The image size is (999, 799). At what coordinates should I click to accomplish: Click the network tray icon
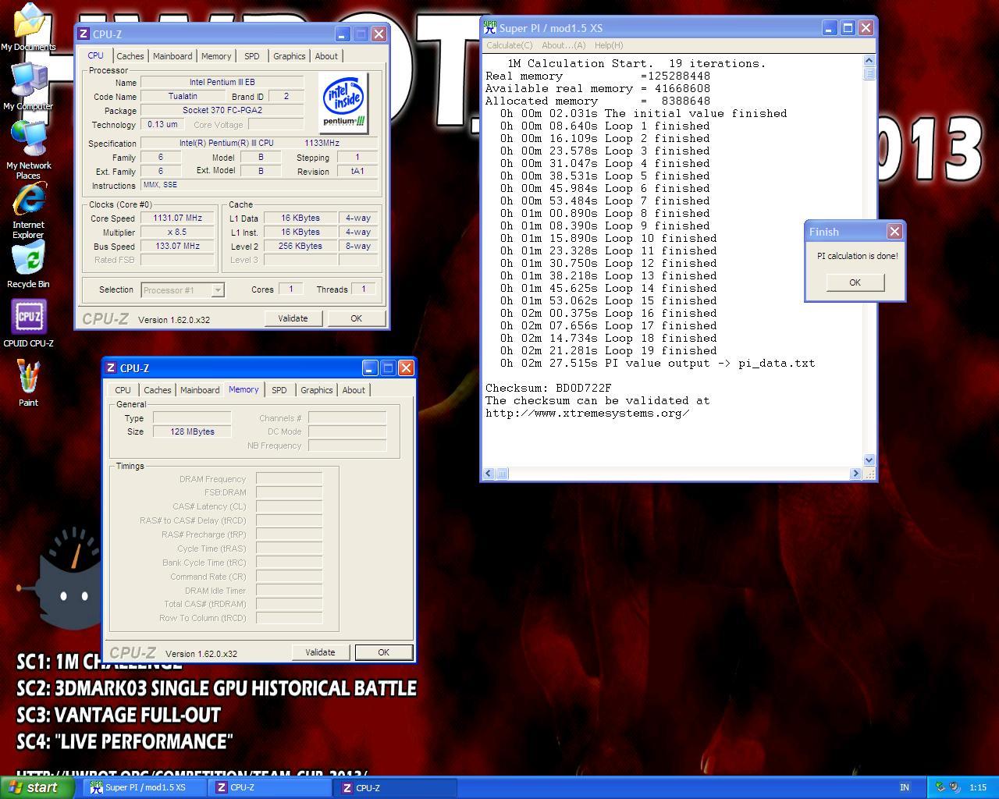(x=940, y=787)
